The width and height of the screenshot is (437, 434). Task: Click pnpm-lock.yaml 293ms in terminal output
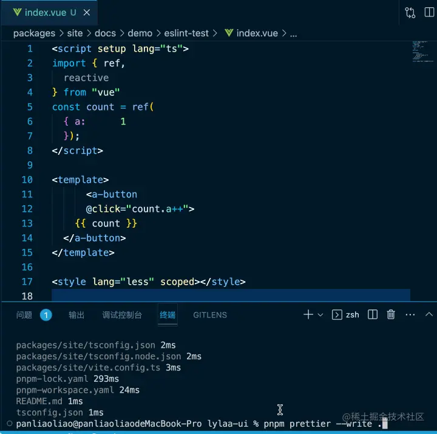coord(67,379)
